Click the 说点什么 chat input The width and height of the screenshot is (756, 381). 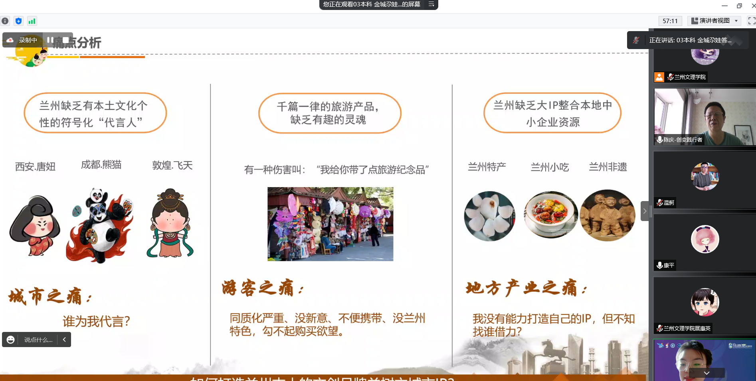pos(38,340)
